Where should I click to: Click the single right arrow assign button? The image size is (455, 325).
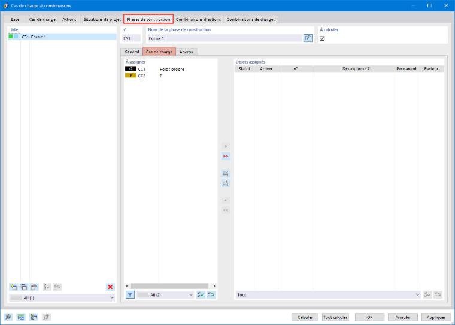tap(226, 146)
